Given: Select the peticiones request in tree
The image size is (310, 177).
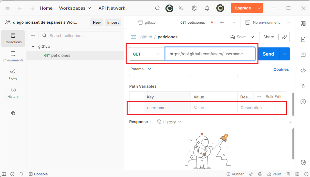Looking at the screenshot, I should click(x=60, y=56).
